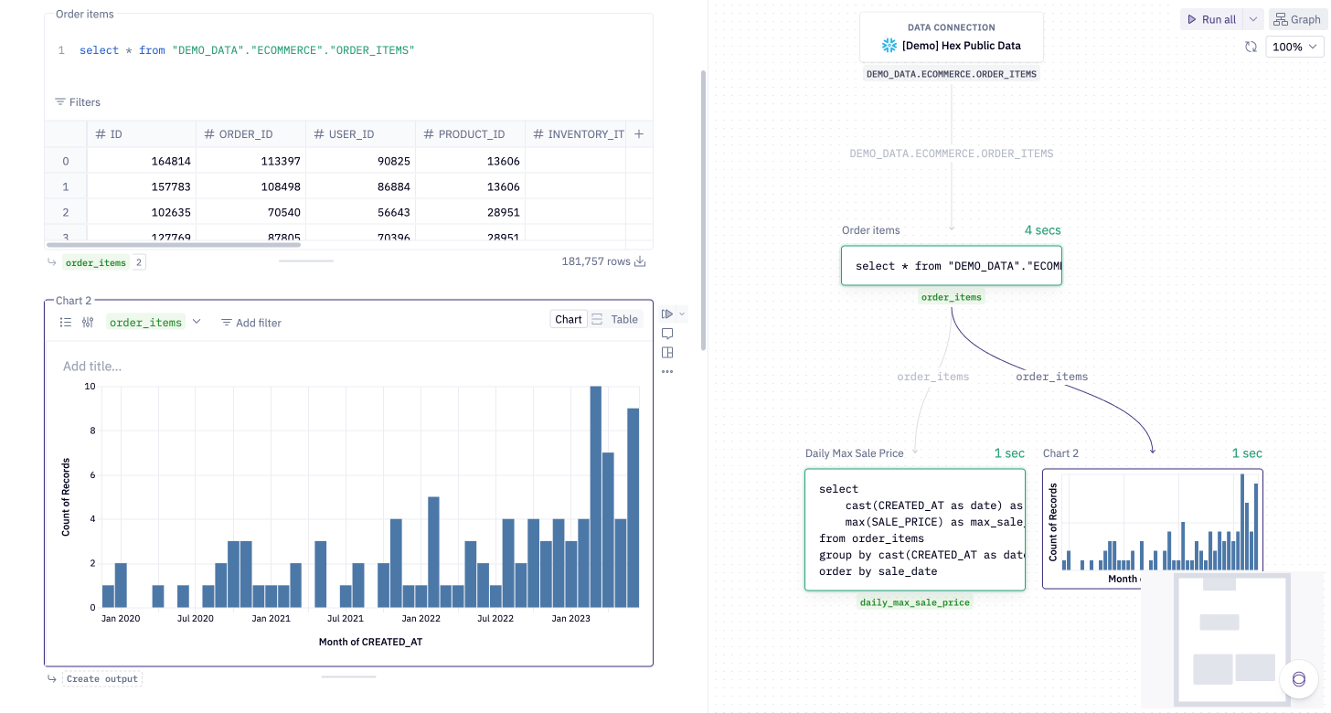Download the 181,757 row results
This screenshot has width=1331, height=713.
click(x=640, y=261)
